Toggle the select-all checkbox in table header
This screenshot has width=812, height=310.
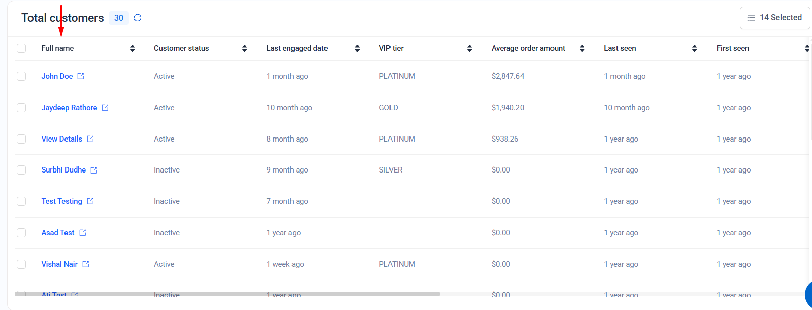pos(21,48)
